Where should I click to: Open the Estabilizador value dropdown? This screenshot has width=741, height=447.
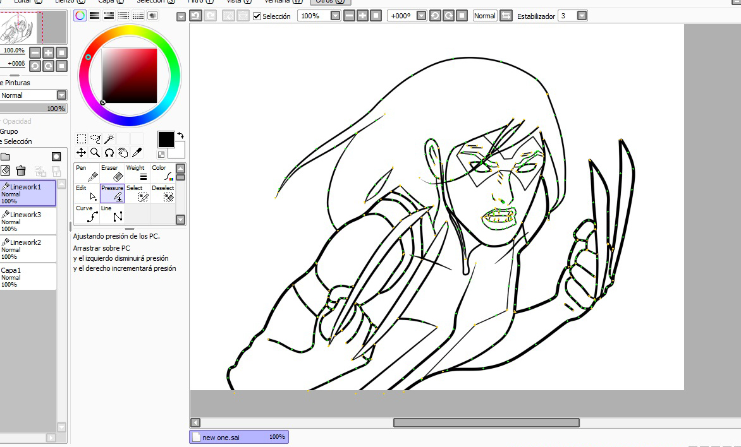[582, 16]
